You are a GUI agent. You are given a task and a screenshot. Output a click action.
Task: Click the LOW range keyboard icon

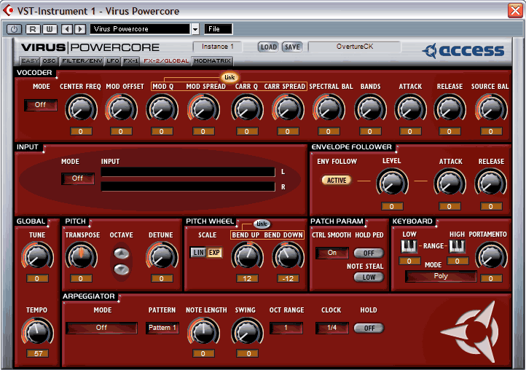click(x=409, y=247)
